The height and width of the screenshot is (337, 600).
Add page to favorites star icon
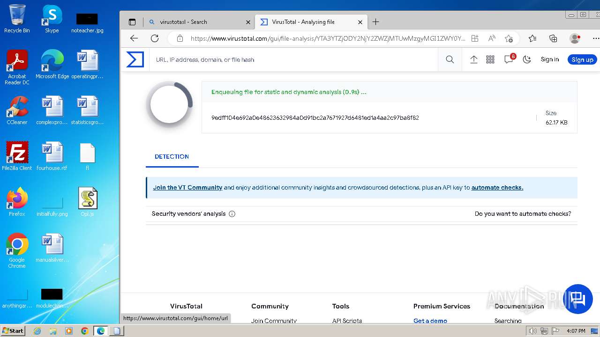click(509, 38)
